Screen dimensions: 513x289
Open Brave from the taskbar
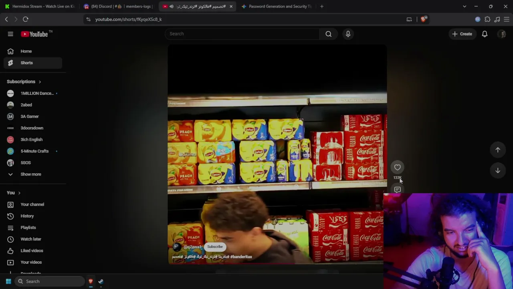coord(91,281)
